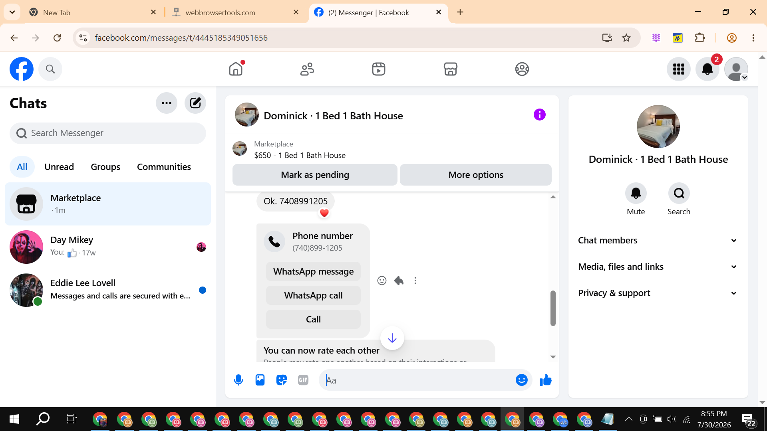This screenshot has height=431, width=767.
Task: Click the voice clip microphone icon
Action: [238, 380]
